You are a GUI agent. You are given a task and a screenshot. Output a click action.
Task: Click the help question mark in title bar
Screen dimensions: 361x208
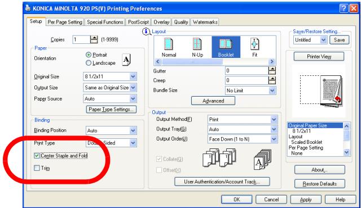coord(343,8)
